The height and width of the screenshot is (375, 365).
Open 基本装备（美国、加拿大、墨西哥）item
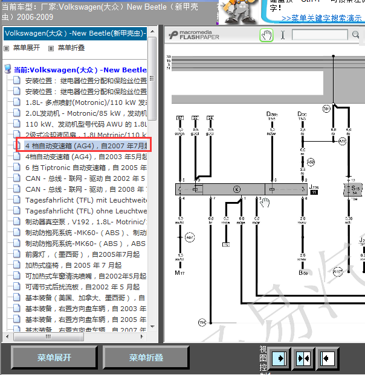(85, 298)
